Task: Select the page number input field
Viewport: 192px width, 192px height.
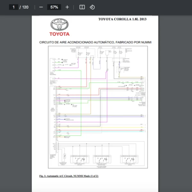Action: (x=13, y=7)
